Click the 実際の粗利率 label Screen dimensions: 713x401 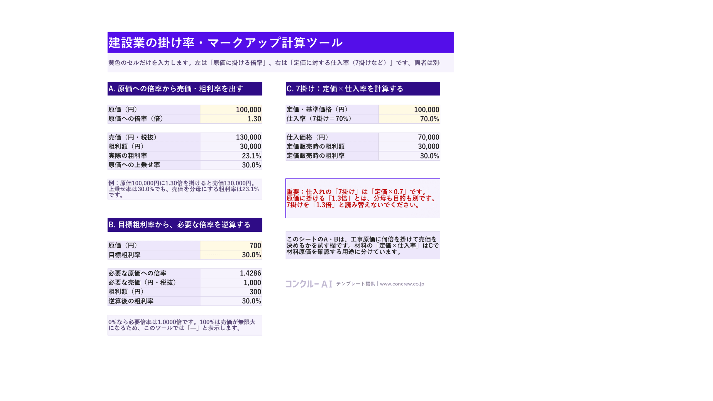pos(154,156)
